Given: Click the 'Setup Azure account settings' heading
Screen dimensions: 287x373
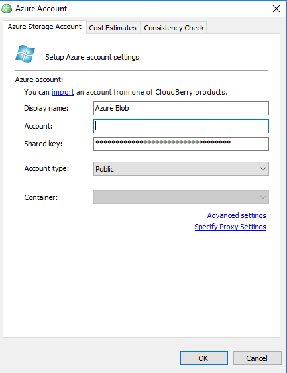Looking at the screenshot, I should pos(92,57).
